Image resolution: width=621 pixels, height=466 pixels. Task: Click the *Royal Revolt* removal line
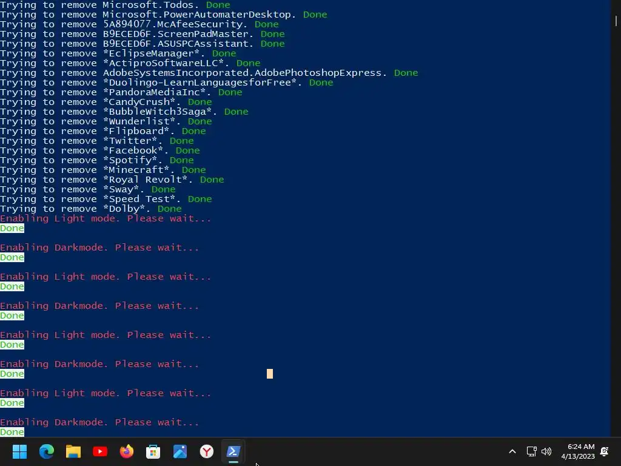coord(112,180)
